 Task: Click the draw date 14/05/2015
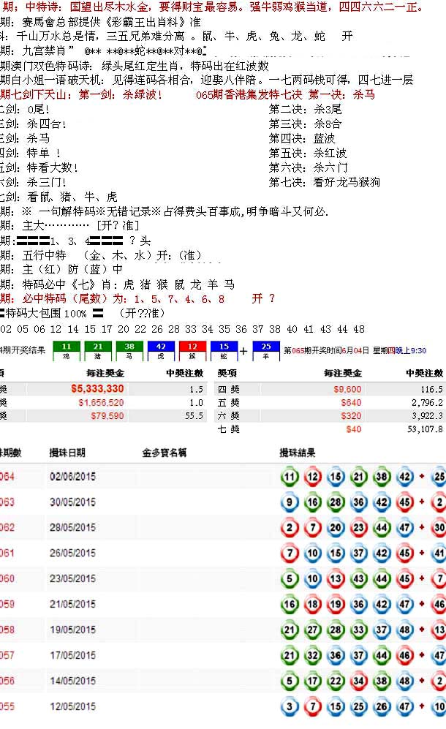(x=72, y=681)
